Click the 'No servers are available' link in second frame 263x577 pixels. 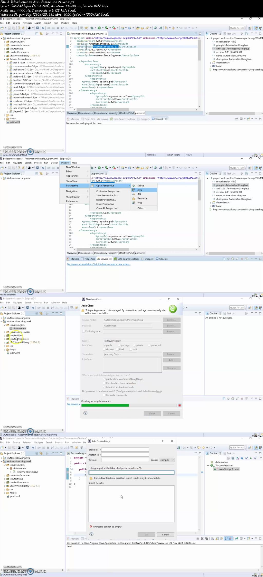pos(99,264)
